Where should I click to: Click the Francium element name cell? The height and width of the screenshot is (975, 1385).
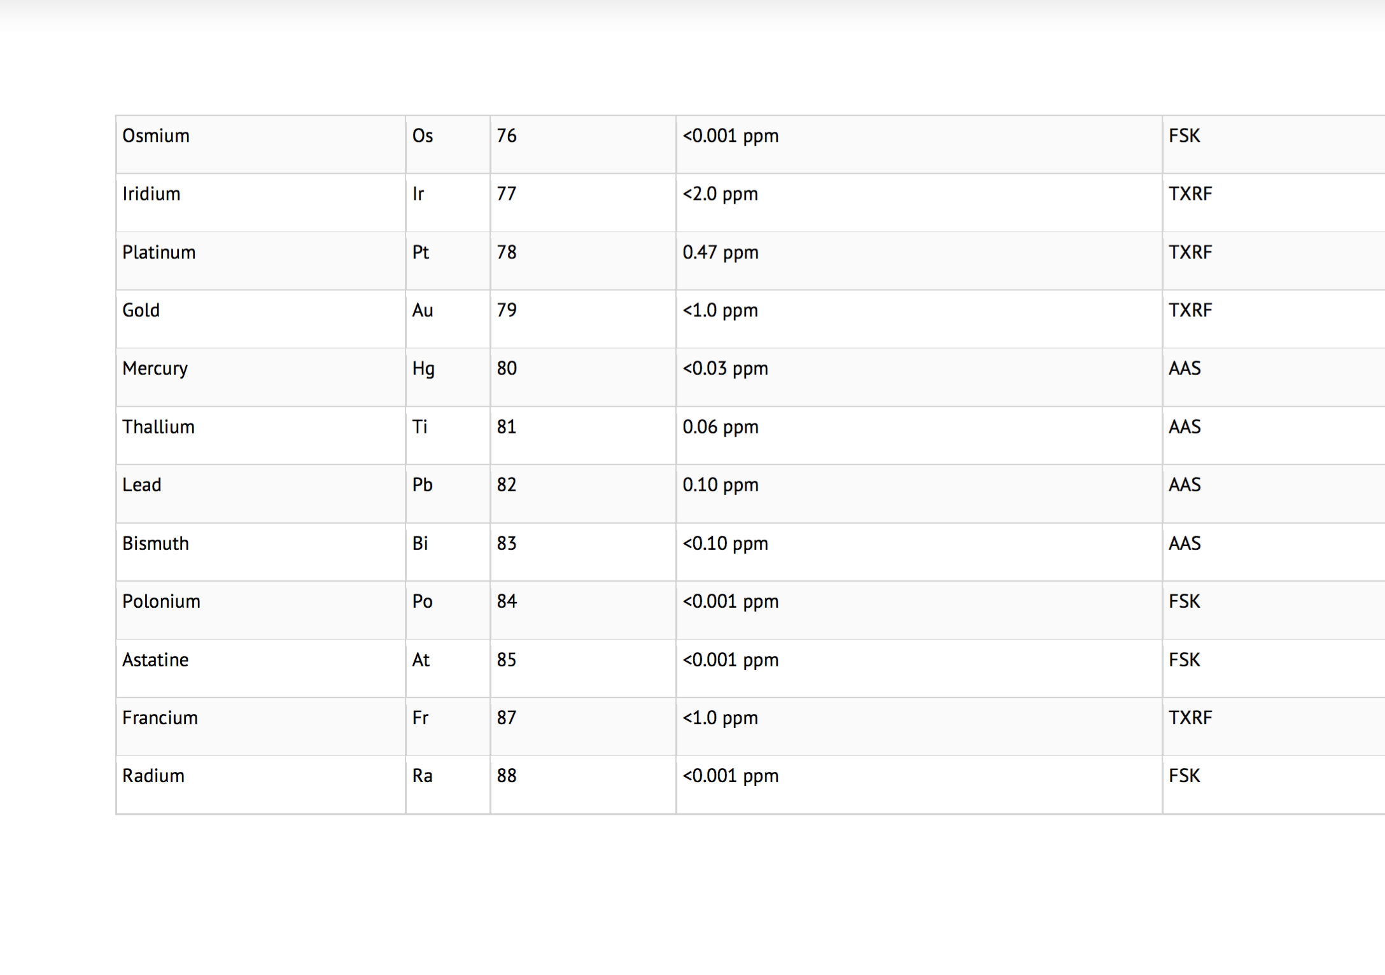(160, 718)
